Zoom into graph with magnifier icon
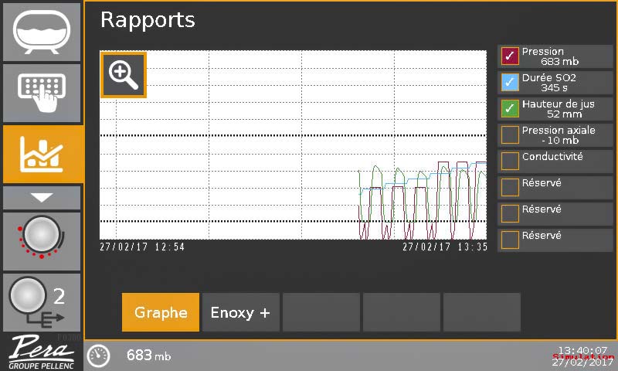The image size is (618, 371). click(124, 75)
